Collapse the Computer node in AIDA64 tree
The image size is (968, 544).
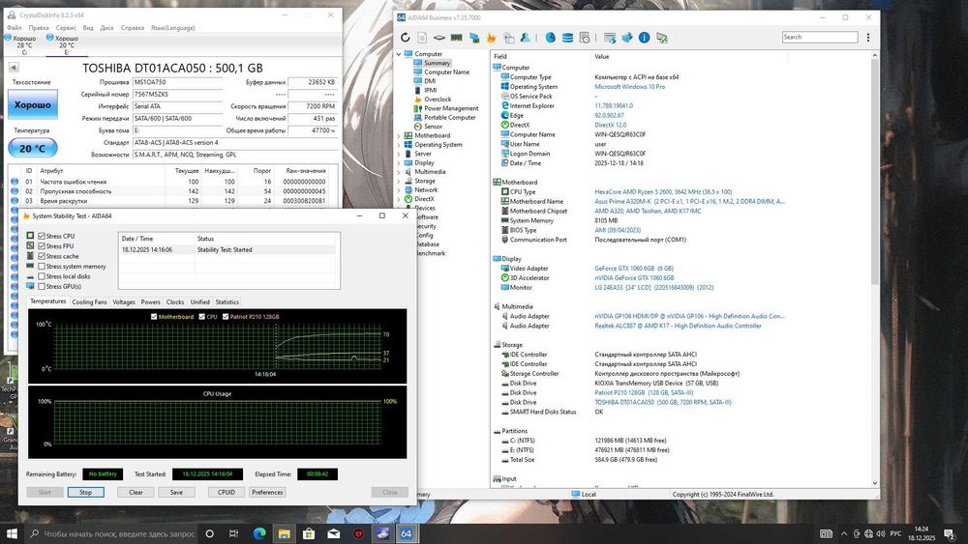(399, 54)
